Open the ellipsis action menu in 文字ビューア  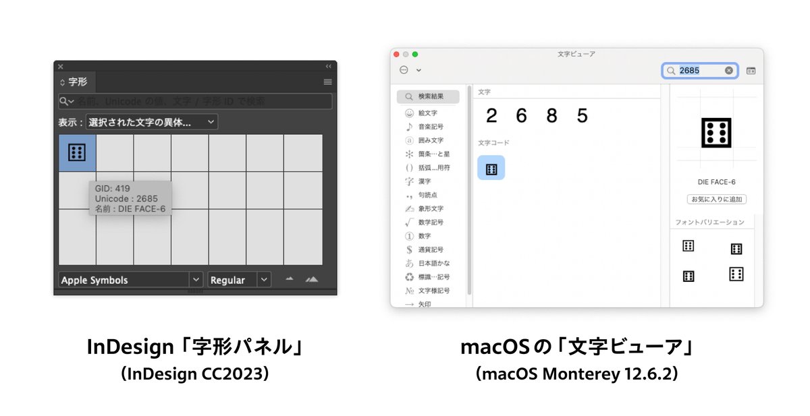[404, 70]
